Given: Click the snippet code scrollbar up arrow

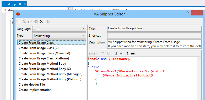Looking at the screenshot, I should 199,59.
